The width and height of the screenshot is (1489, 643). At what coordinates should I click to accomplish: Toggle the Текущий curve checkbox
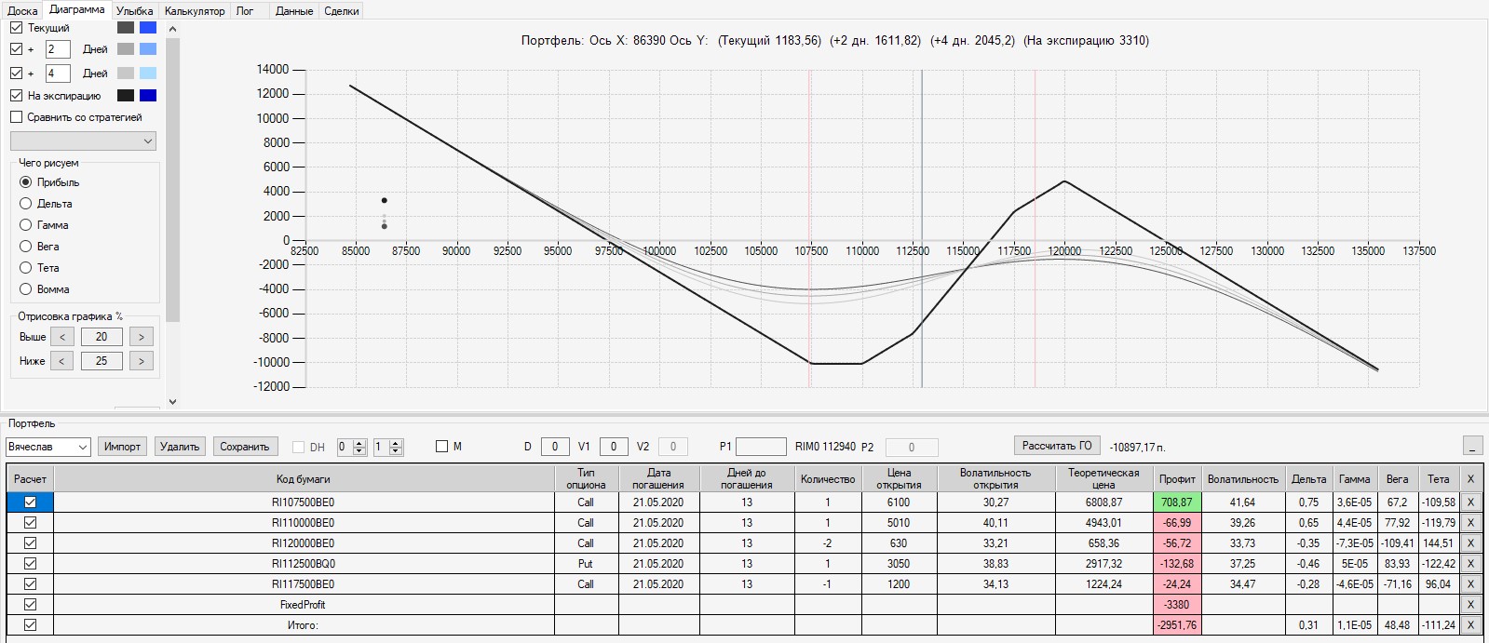coord(16,27)
